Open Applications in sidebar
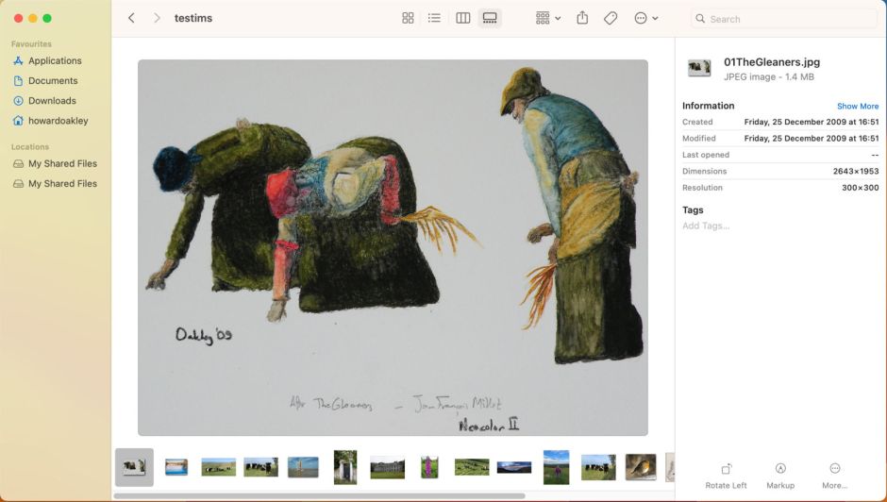887x502 pixels. click(55, 60)
